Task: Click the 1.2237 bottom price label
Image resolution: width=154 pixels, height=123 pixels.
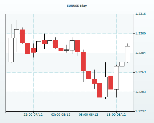Action: 140,111
